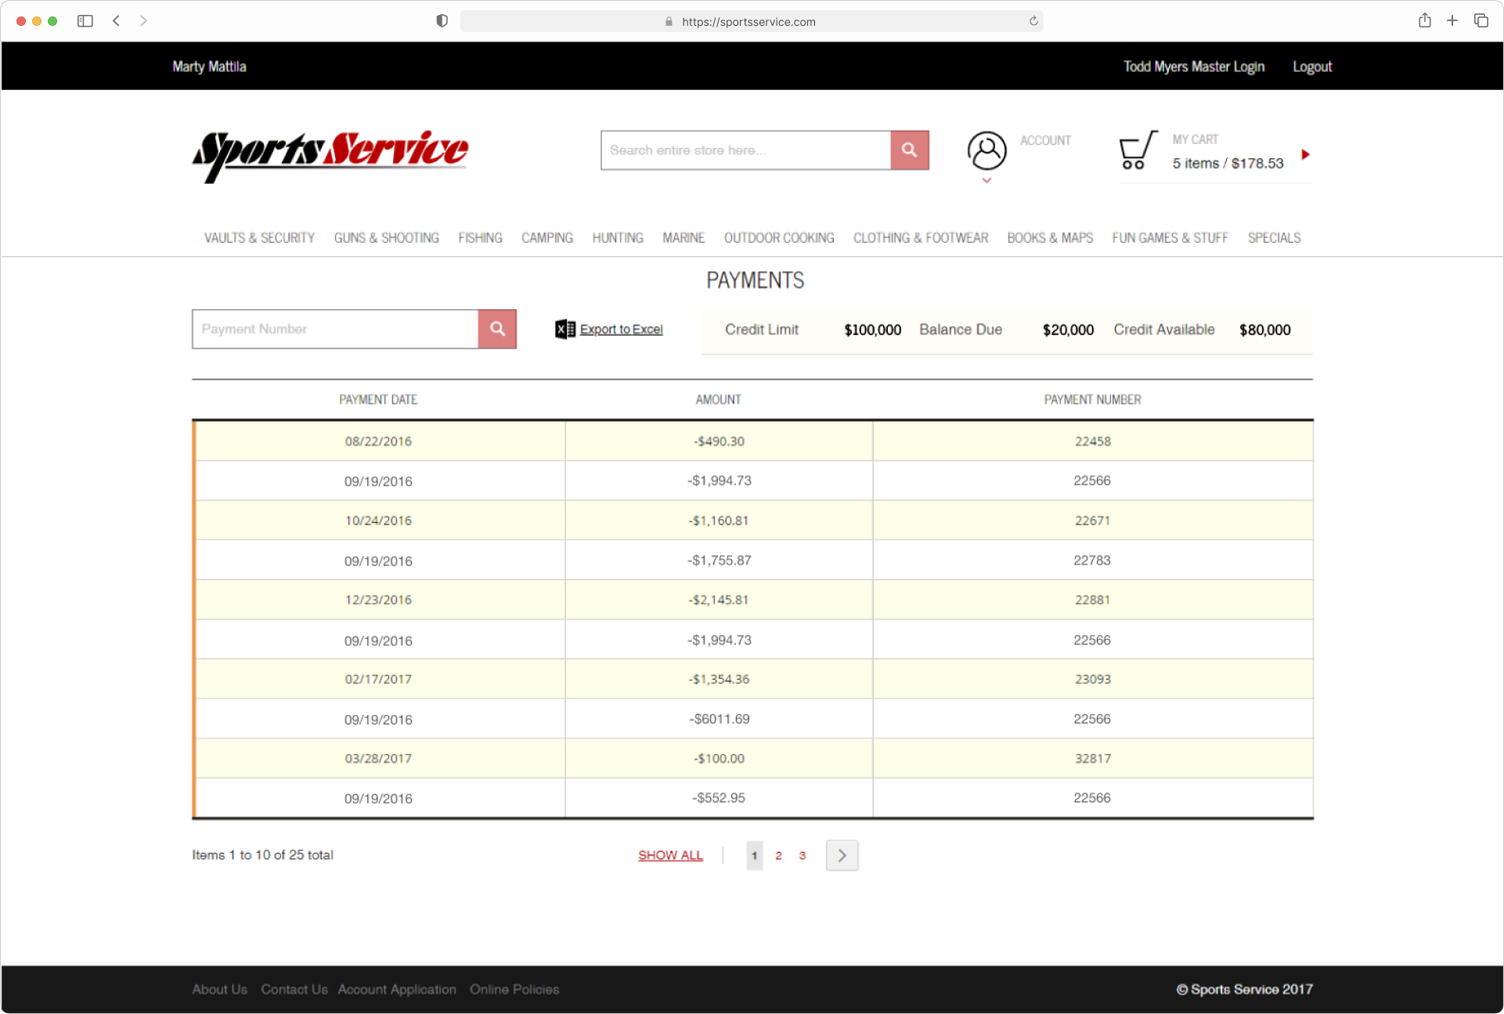Open the Clothing & Footwear menu
Screen dimensions: 1504x1014
pos(921,238)
